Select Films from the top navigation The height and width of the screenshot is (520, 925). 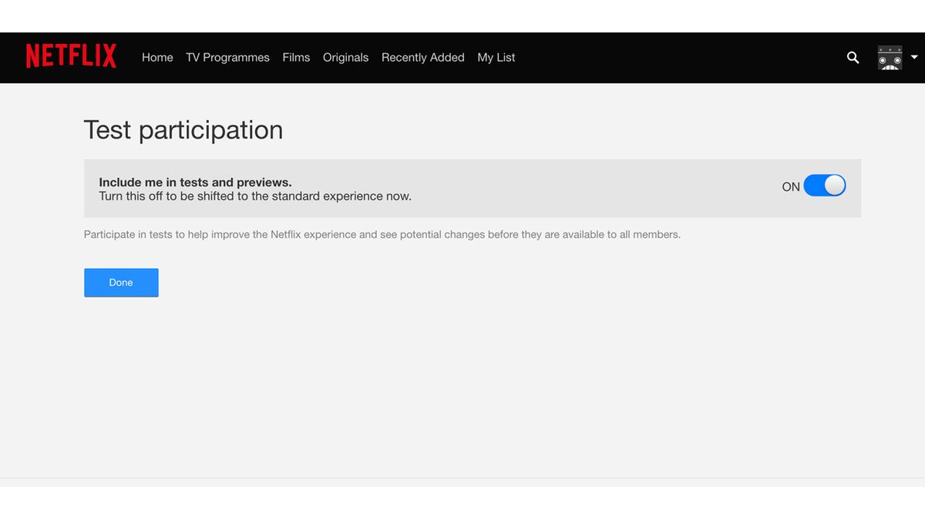point(296,58)
